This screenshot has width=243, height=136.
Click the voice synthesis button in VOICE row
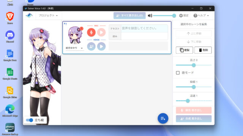click(x=91, y=46)
